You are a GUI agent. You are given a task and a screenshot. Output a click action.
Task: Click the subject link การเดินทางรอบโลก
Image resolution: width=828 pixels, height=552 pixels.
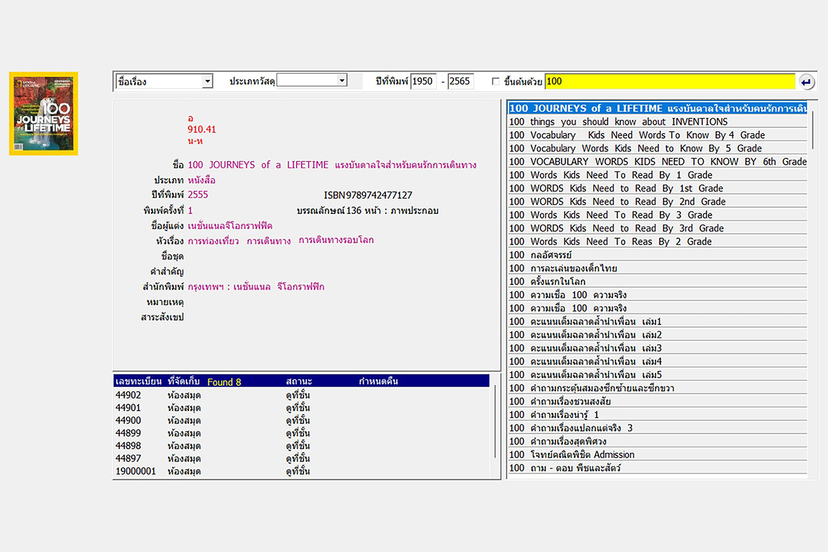coord(336,240)
